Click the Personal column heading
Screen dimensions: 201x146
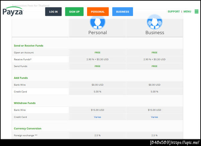click(x=97, y=33)
